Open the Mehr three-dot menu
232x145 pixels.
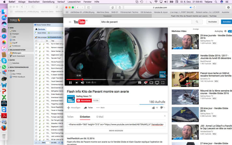tap(100, 108)
